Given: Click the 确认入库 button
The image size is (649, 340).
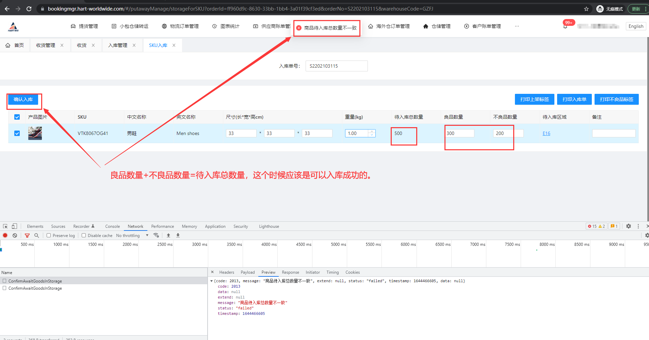Looking at the screenshot, I should point(23,99).
